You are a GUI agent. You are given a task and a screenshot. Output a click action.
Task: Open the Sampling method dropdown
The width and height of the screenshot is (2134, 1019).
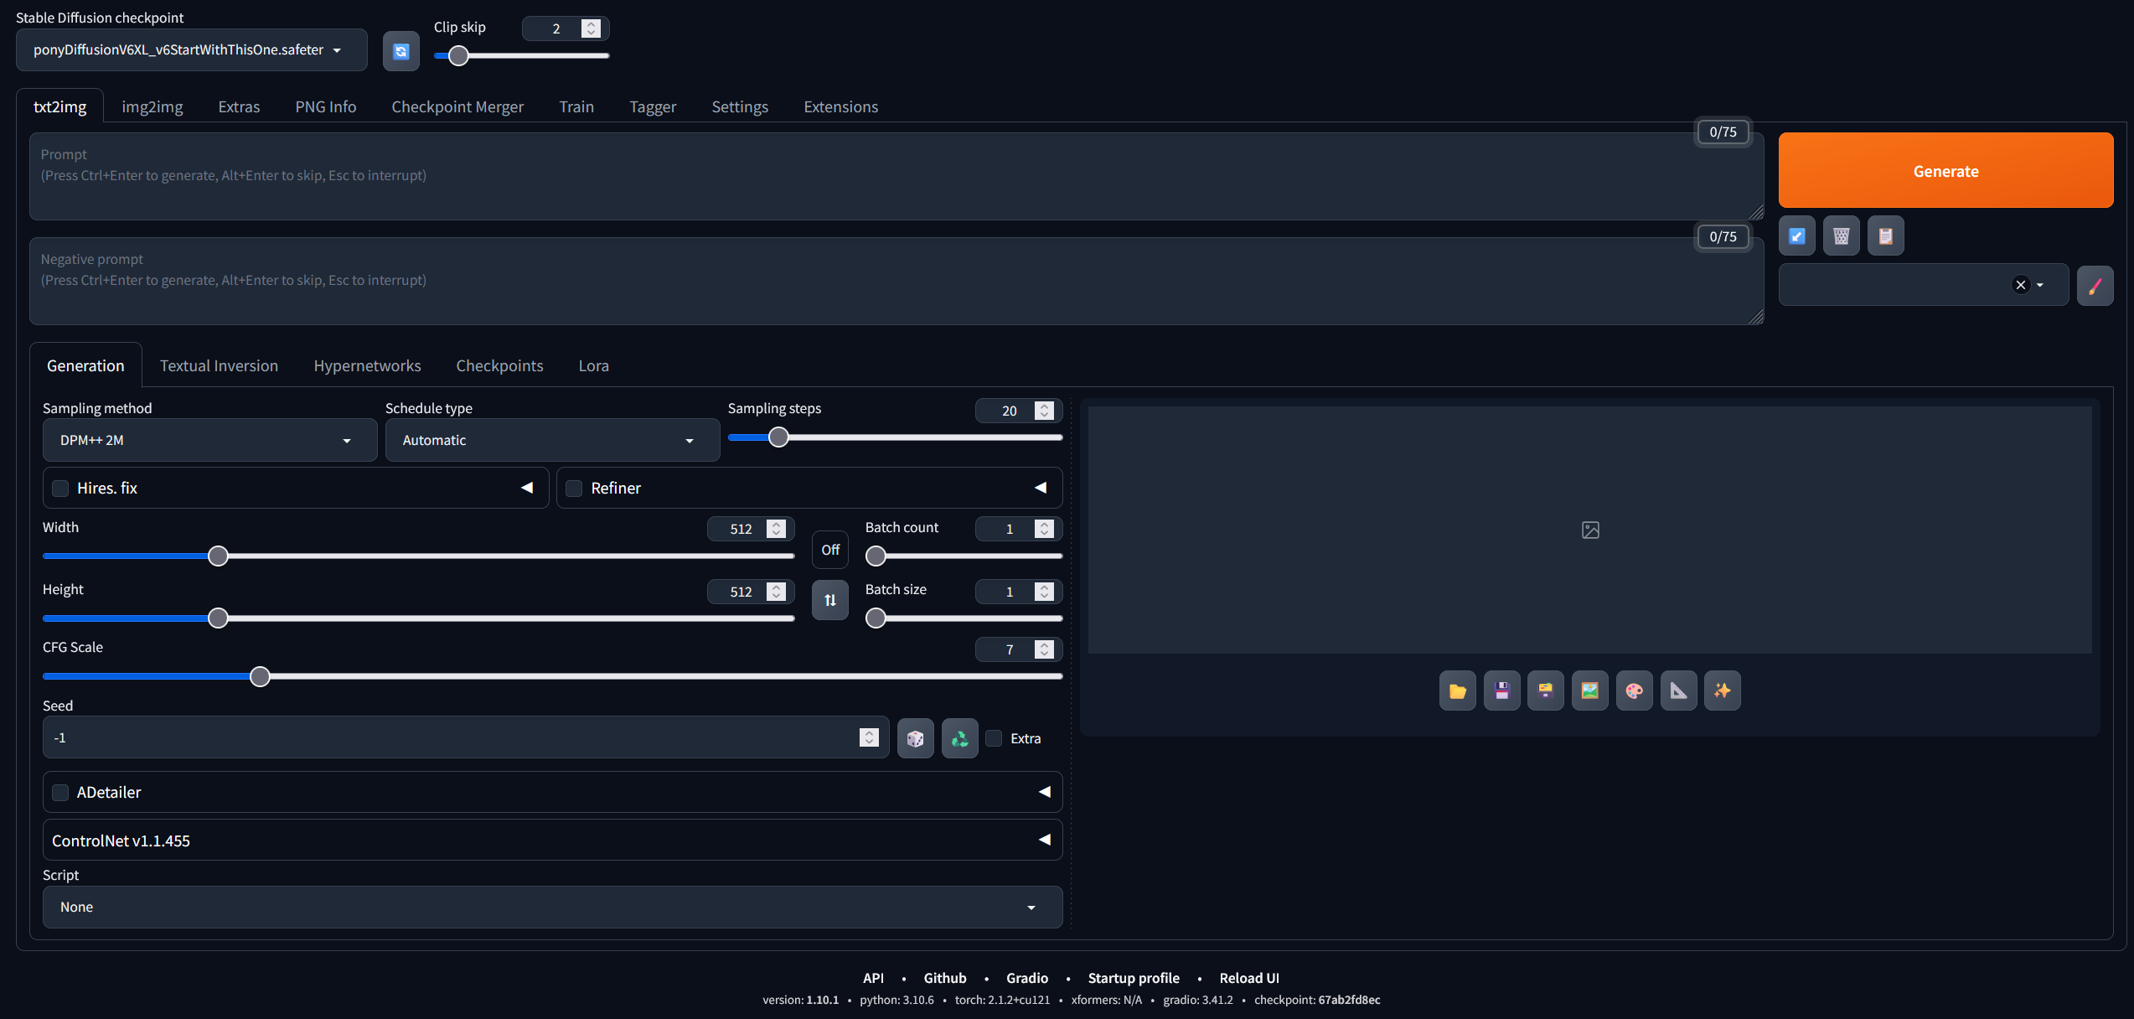[x=209, y=440]
